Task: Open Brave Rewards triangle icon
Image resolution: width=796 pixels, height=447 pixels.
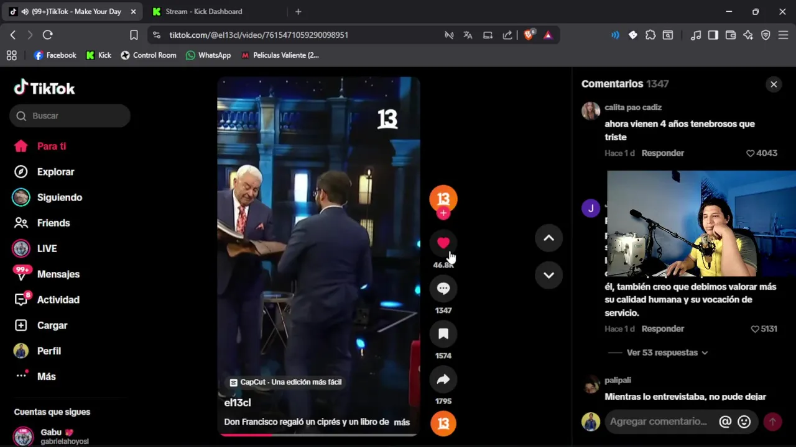Action: click(x=548, y=35)
